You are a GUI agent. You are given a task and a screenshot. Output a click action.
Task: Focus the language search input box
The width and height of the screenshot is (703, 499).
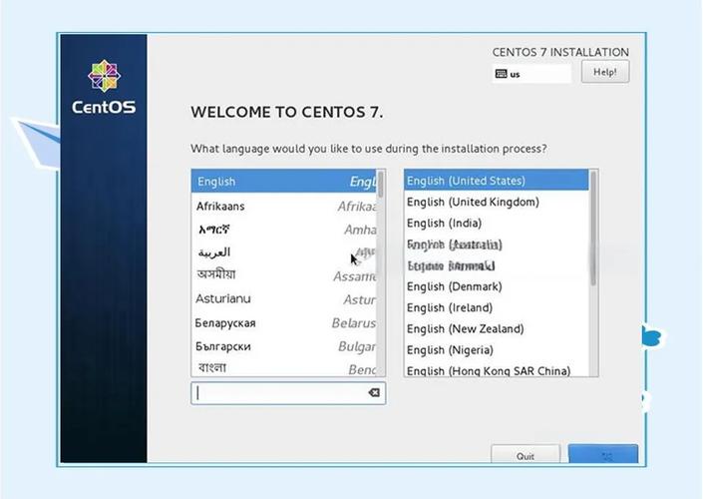click(288, 393)
